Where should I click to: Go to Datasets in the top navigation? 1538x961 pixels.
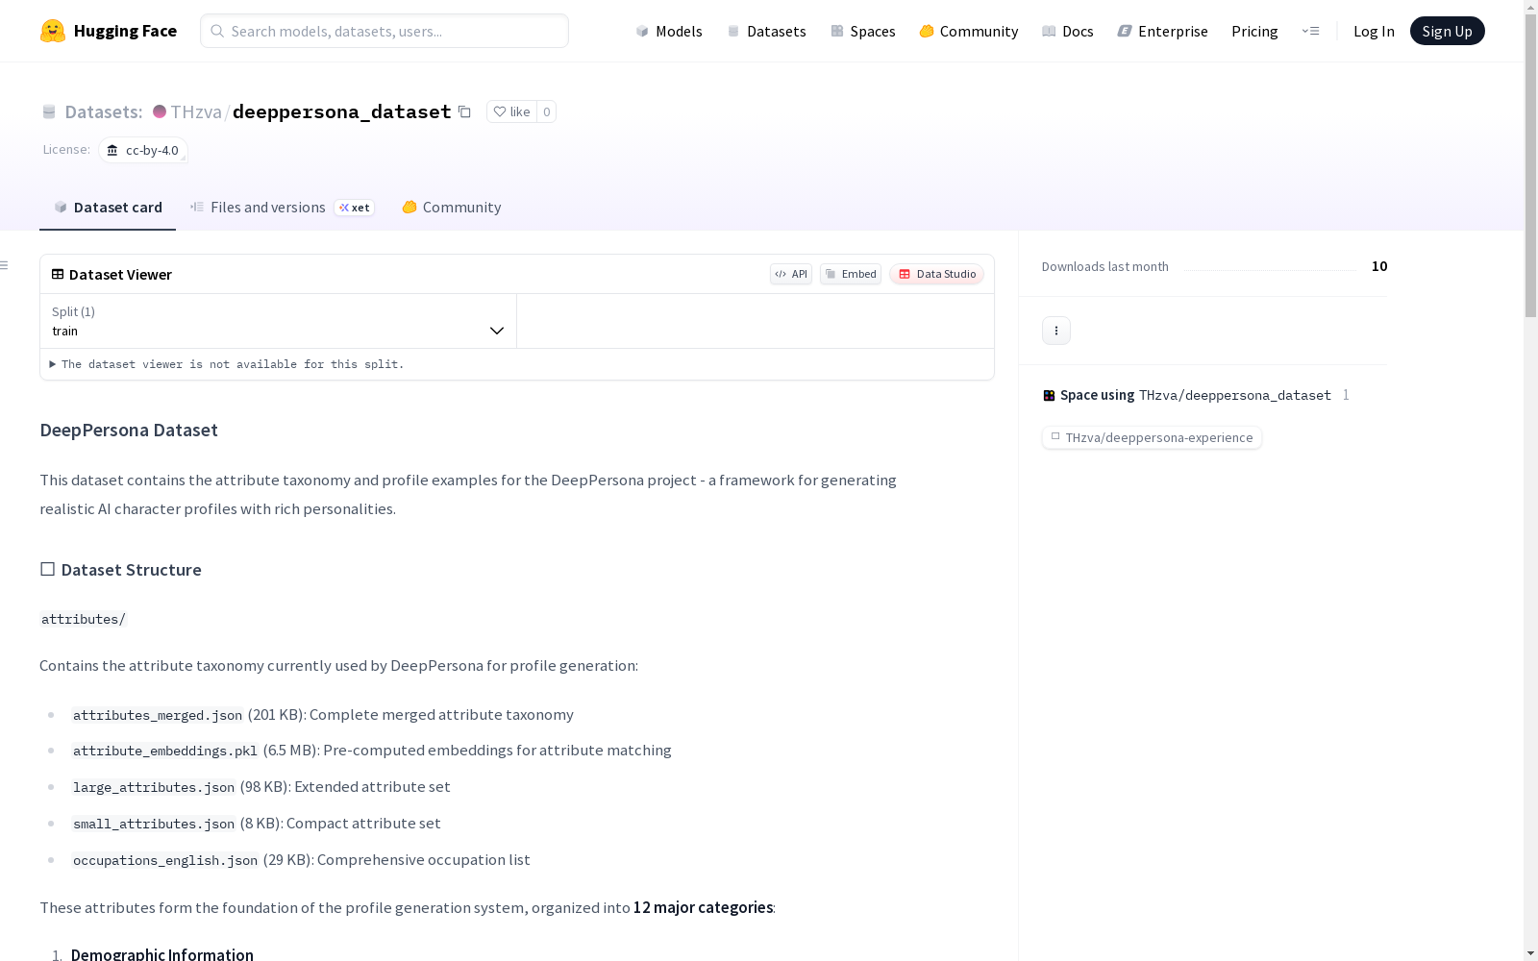[x=766, y=31]
